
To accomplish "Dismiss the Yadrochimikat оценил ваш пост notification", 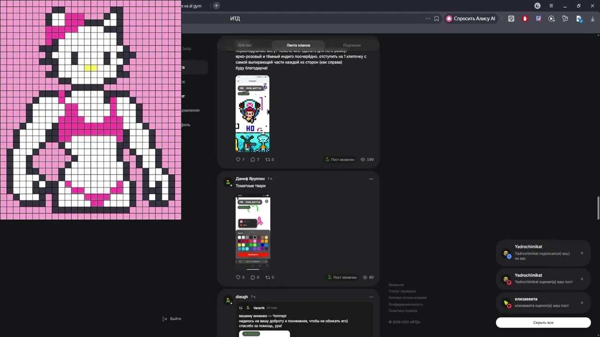I will coord(582,279).
